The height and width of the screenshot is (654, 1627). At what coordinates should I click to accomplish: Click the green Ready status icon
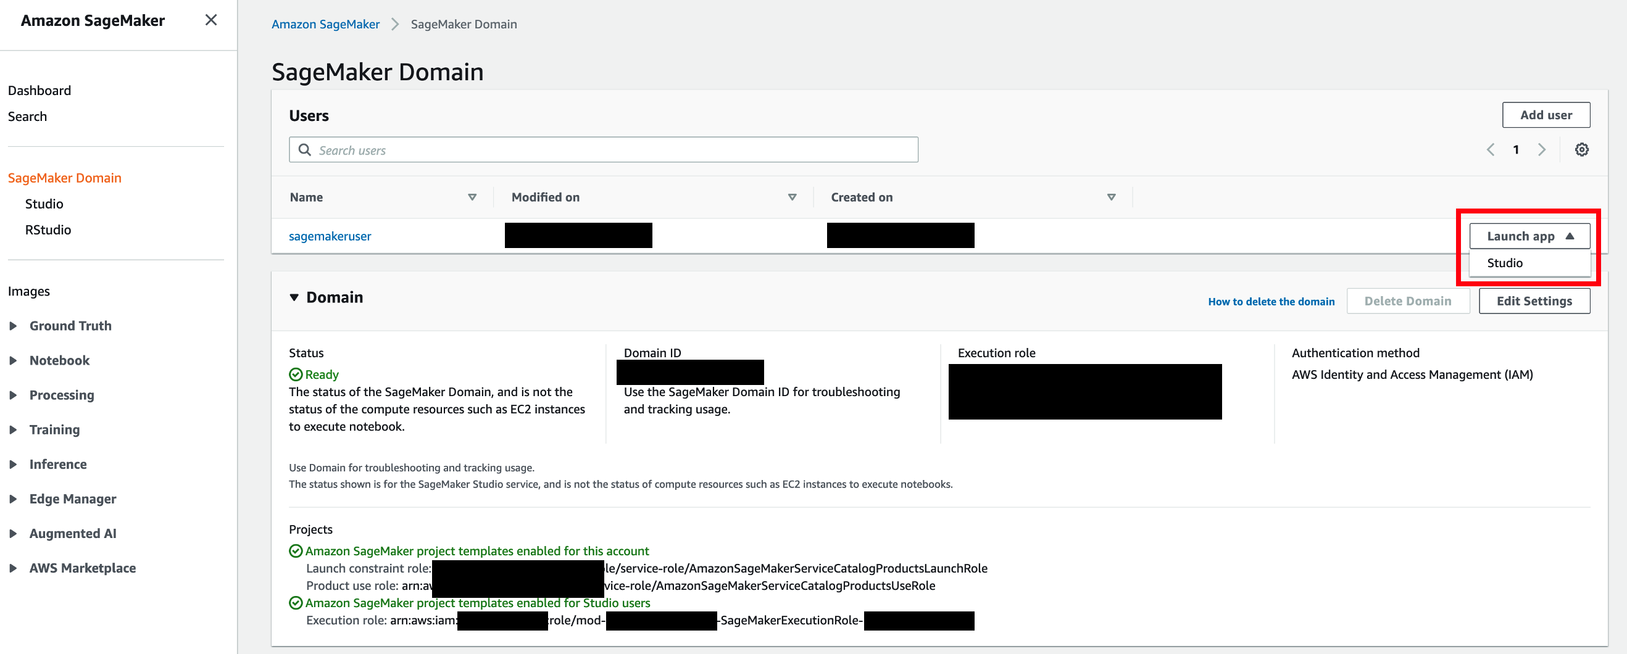click(296, 375)
